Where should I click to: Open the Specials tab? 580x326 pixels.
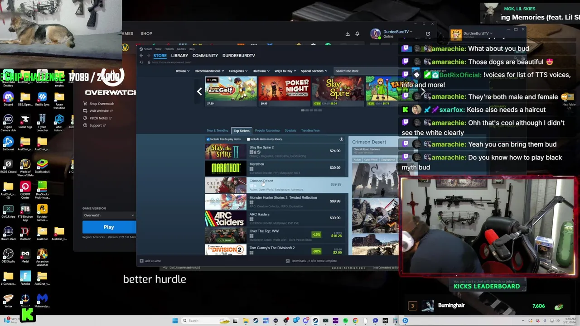[290, 130]
